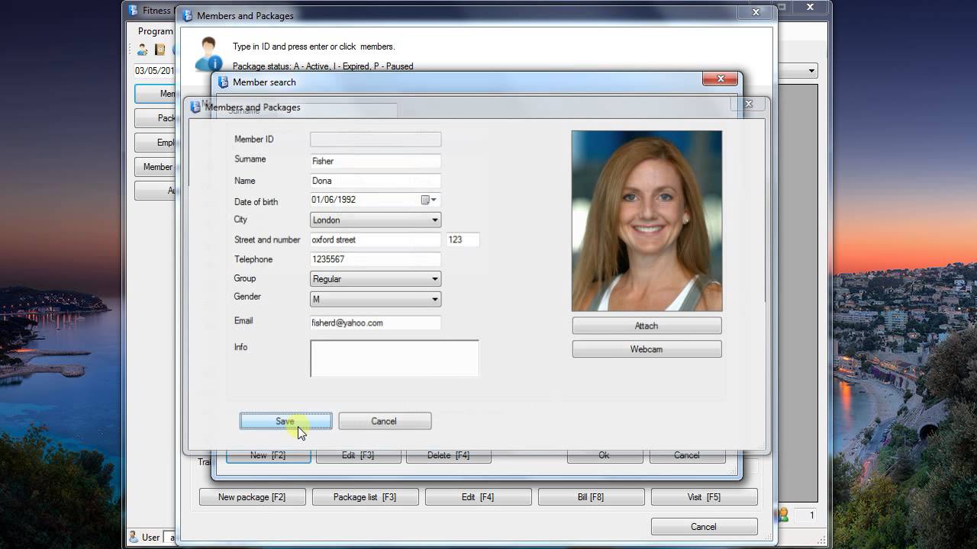The image size is (977, 549).
Task: Click the Name field containing Dona
Action: [x=376, y=181]
